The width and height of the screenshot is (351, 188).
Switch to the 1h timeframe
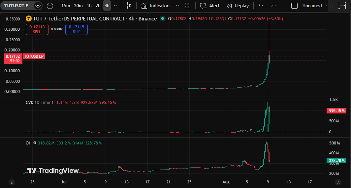[x=89, y=6]
